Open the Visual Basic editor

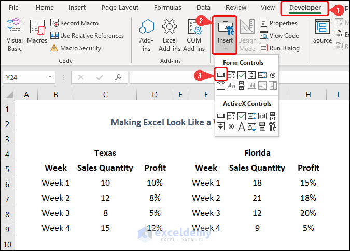click(x=15, y=35)
